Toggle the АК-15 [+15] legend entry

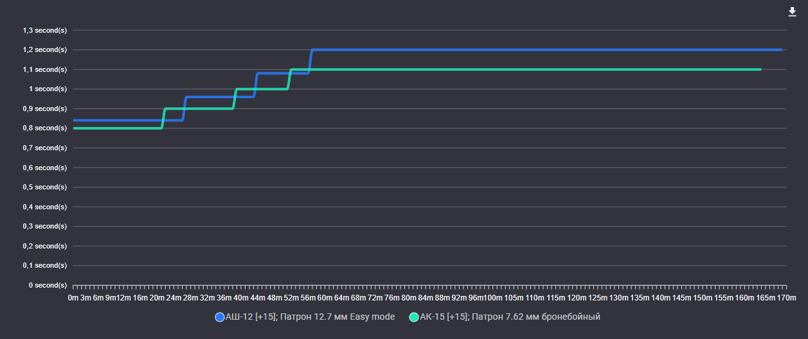point(505,317)
